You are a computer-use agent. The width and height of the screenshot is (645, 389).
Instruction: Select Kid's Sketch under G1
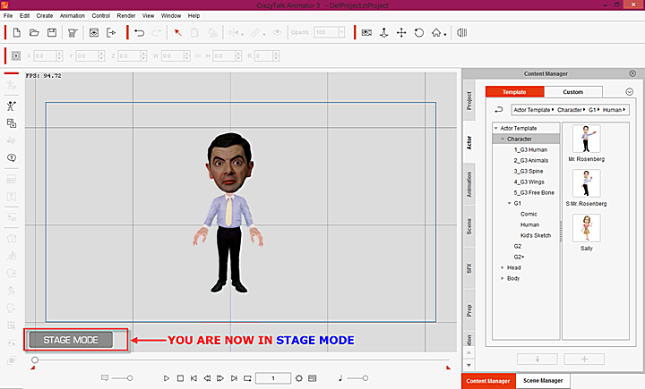[536, 235]
